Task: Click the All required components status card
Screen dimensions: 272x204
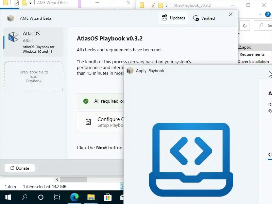Action: coord(100,101)
